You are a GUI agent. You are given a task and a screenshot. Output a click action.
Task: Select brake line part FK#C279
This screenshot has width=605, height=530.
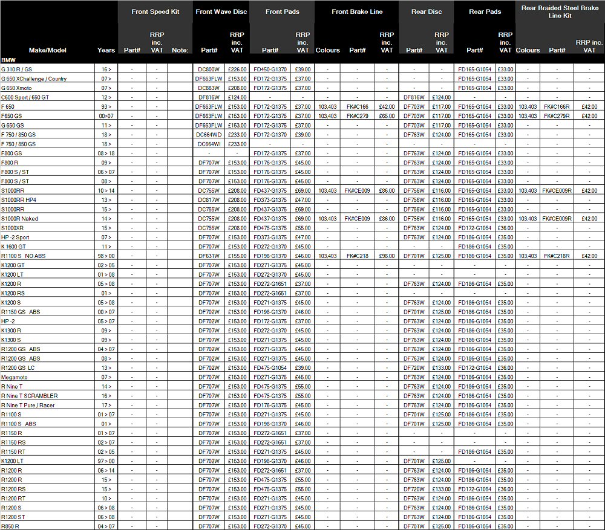click(358, 116)
